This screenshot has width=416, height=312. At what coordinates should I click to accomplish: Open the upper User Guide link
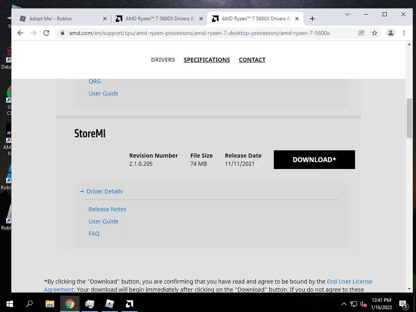coord(104,93)
